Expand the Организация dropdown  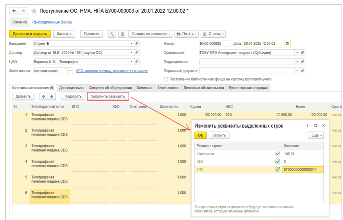pos(297,52)
